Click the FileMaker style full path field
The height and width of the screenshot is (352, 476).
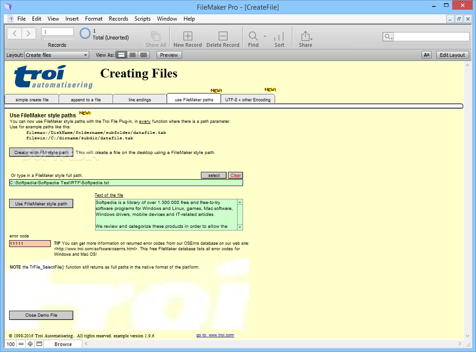point(126,183)
